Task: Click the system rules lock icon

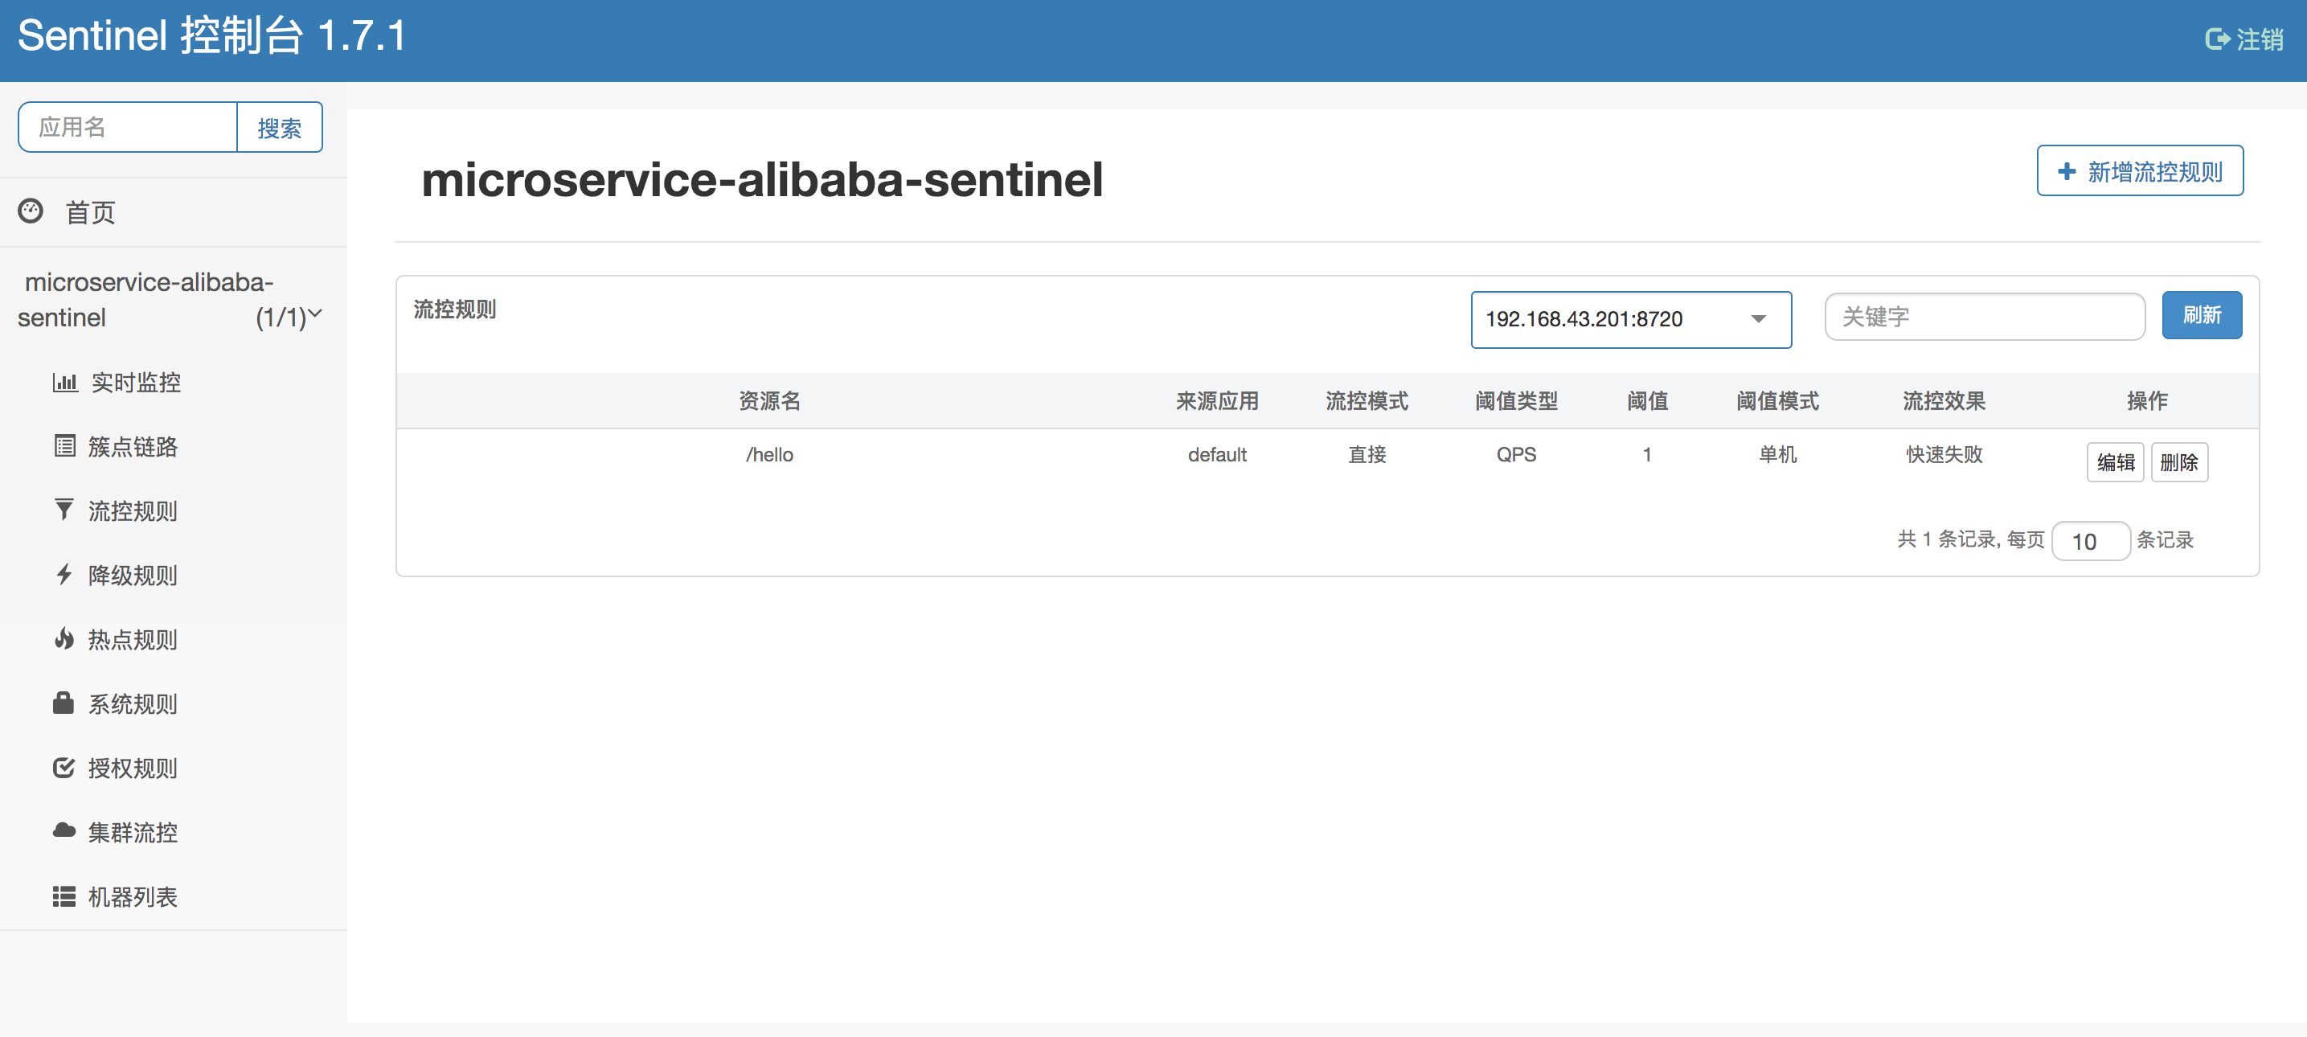Action: point(64,703)
